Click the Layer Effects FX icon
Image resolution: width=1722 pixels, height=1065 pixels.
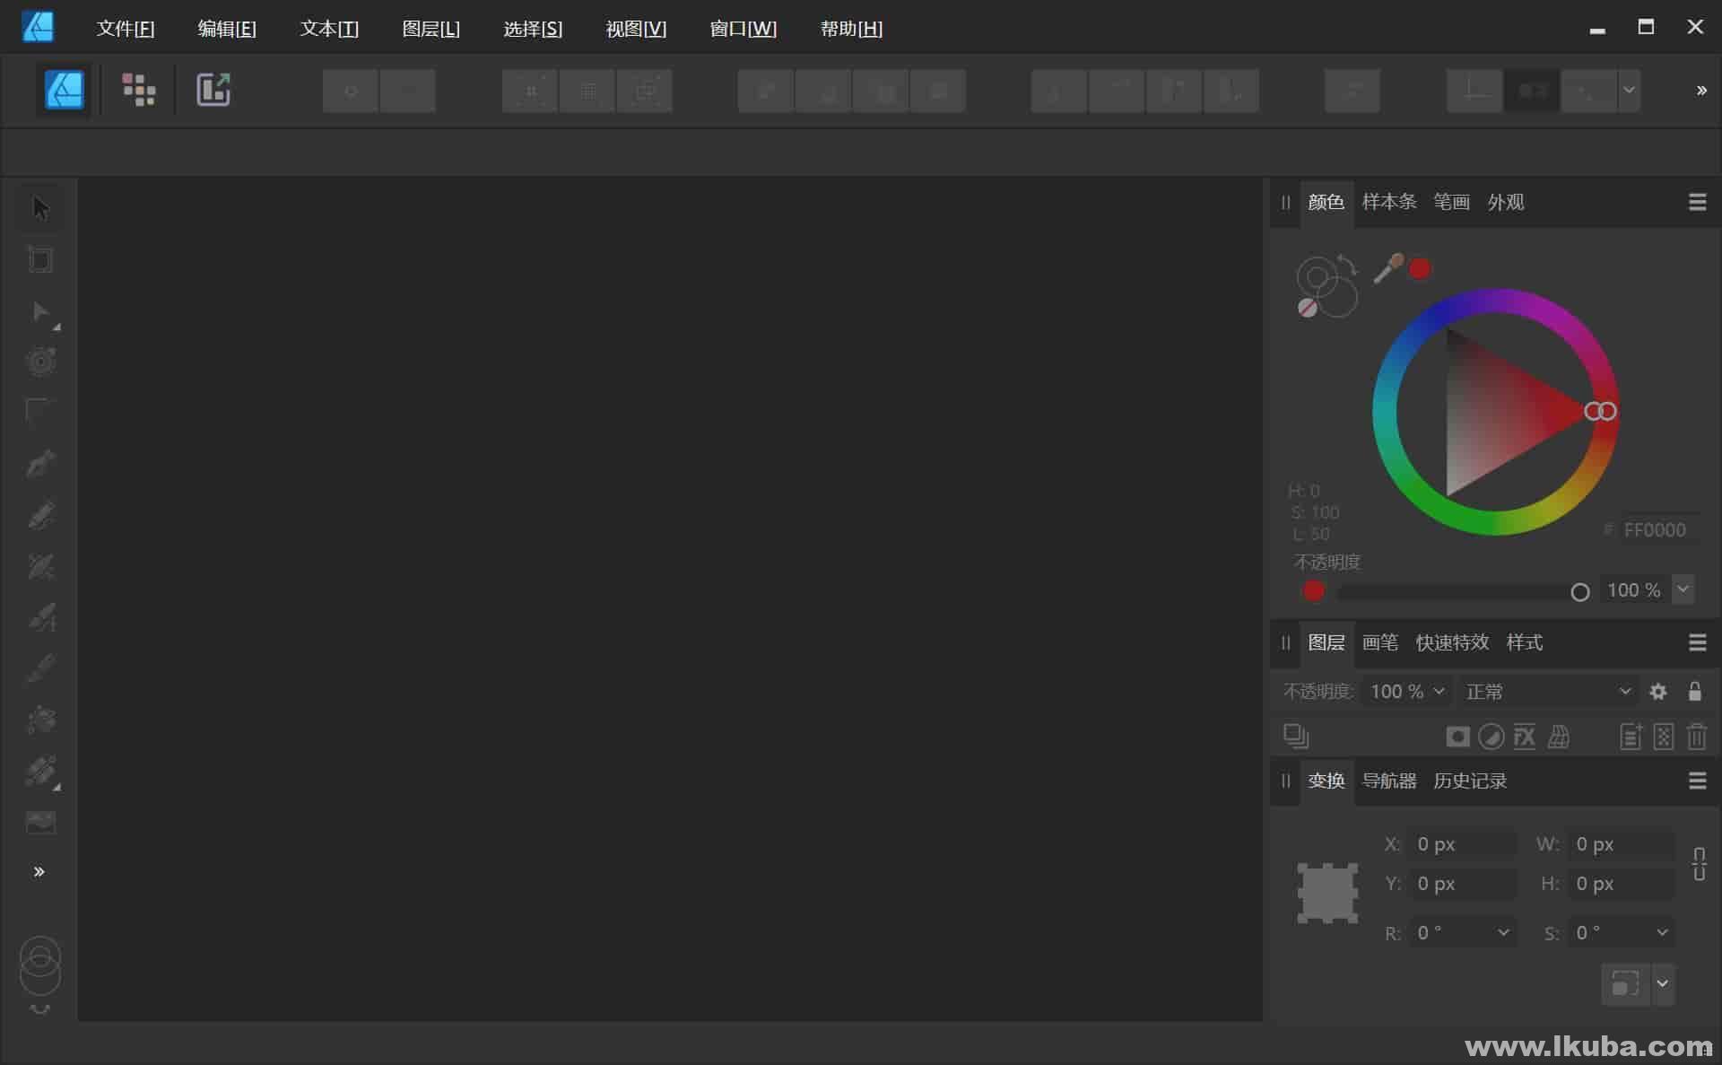pos(1523,736)
